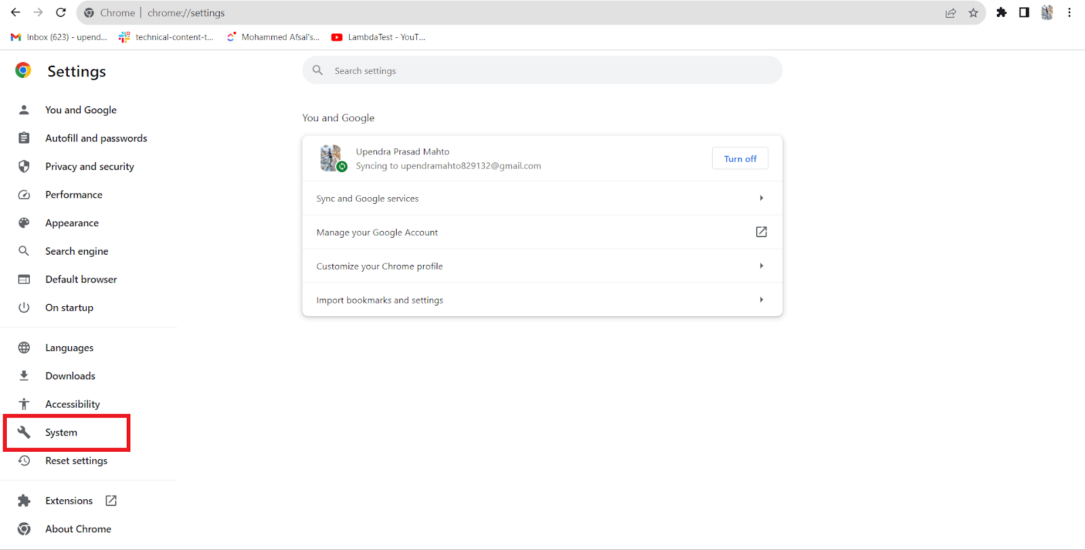This screenshot has width=1085, height=550.
Task: Go to You and Google section
Action: pos(81,110)
